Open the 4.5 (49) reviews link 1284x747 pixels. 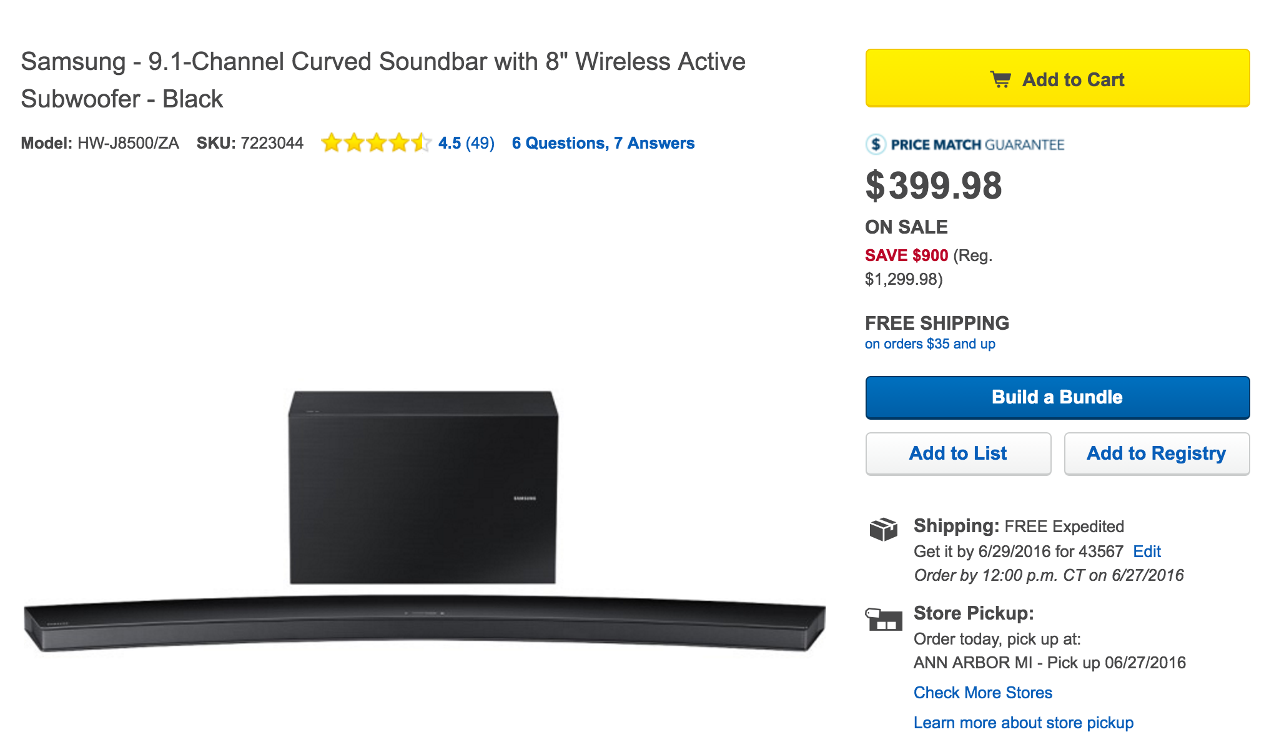(x=466, y=143)
